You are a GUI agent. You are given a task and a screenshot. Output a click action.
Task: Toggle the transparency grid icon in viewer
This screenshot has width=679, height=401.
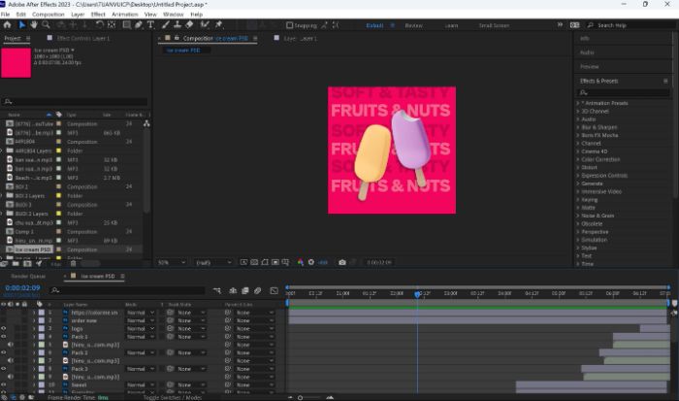254,262
